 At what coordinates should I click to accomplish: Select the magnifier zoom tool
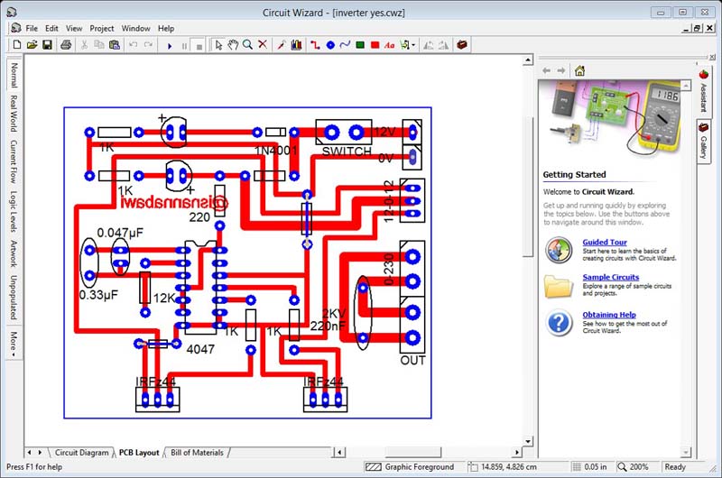pos(247,44)
